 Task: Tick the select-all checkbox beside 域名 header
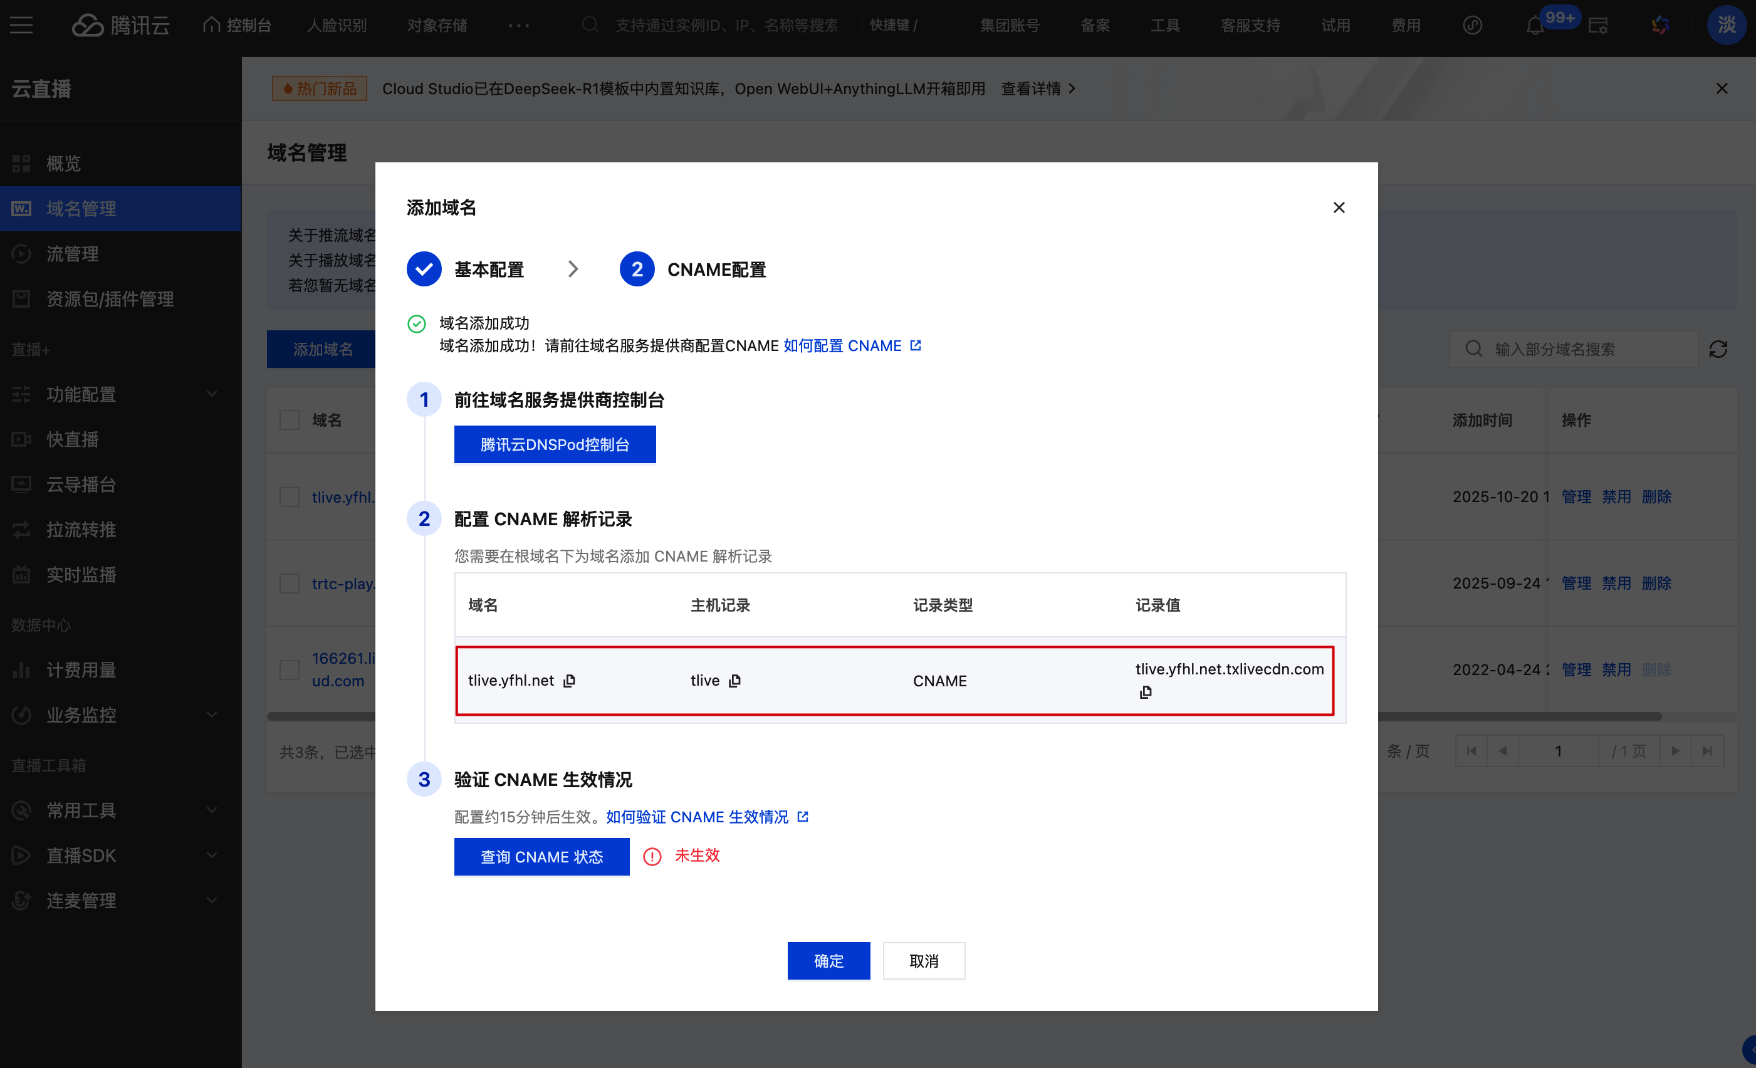tap(290, 420)
